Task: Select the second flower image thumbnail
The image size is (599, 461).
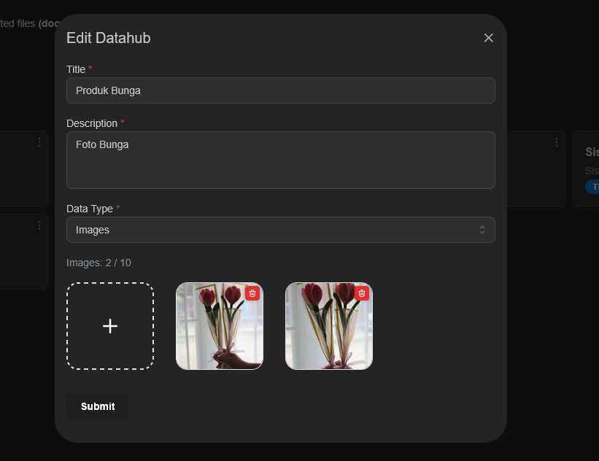Action: [x=325, y=332]
